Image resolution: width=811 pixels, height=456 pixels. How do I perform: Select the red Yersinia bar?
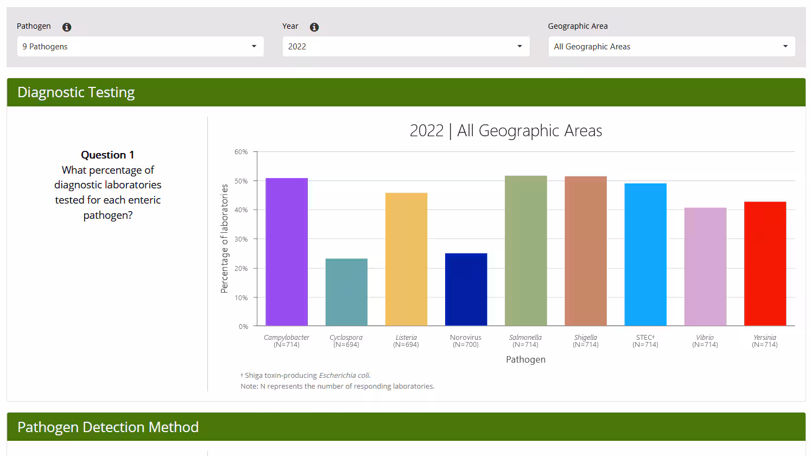click(765, 263)
